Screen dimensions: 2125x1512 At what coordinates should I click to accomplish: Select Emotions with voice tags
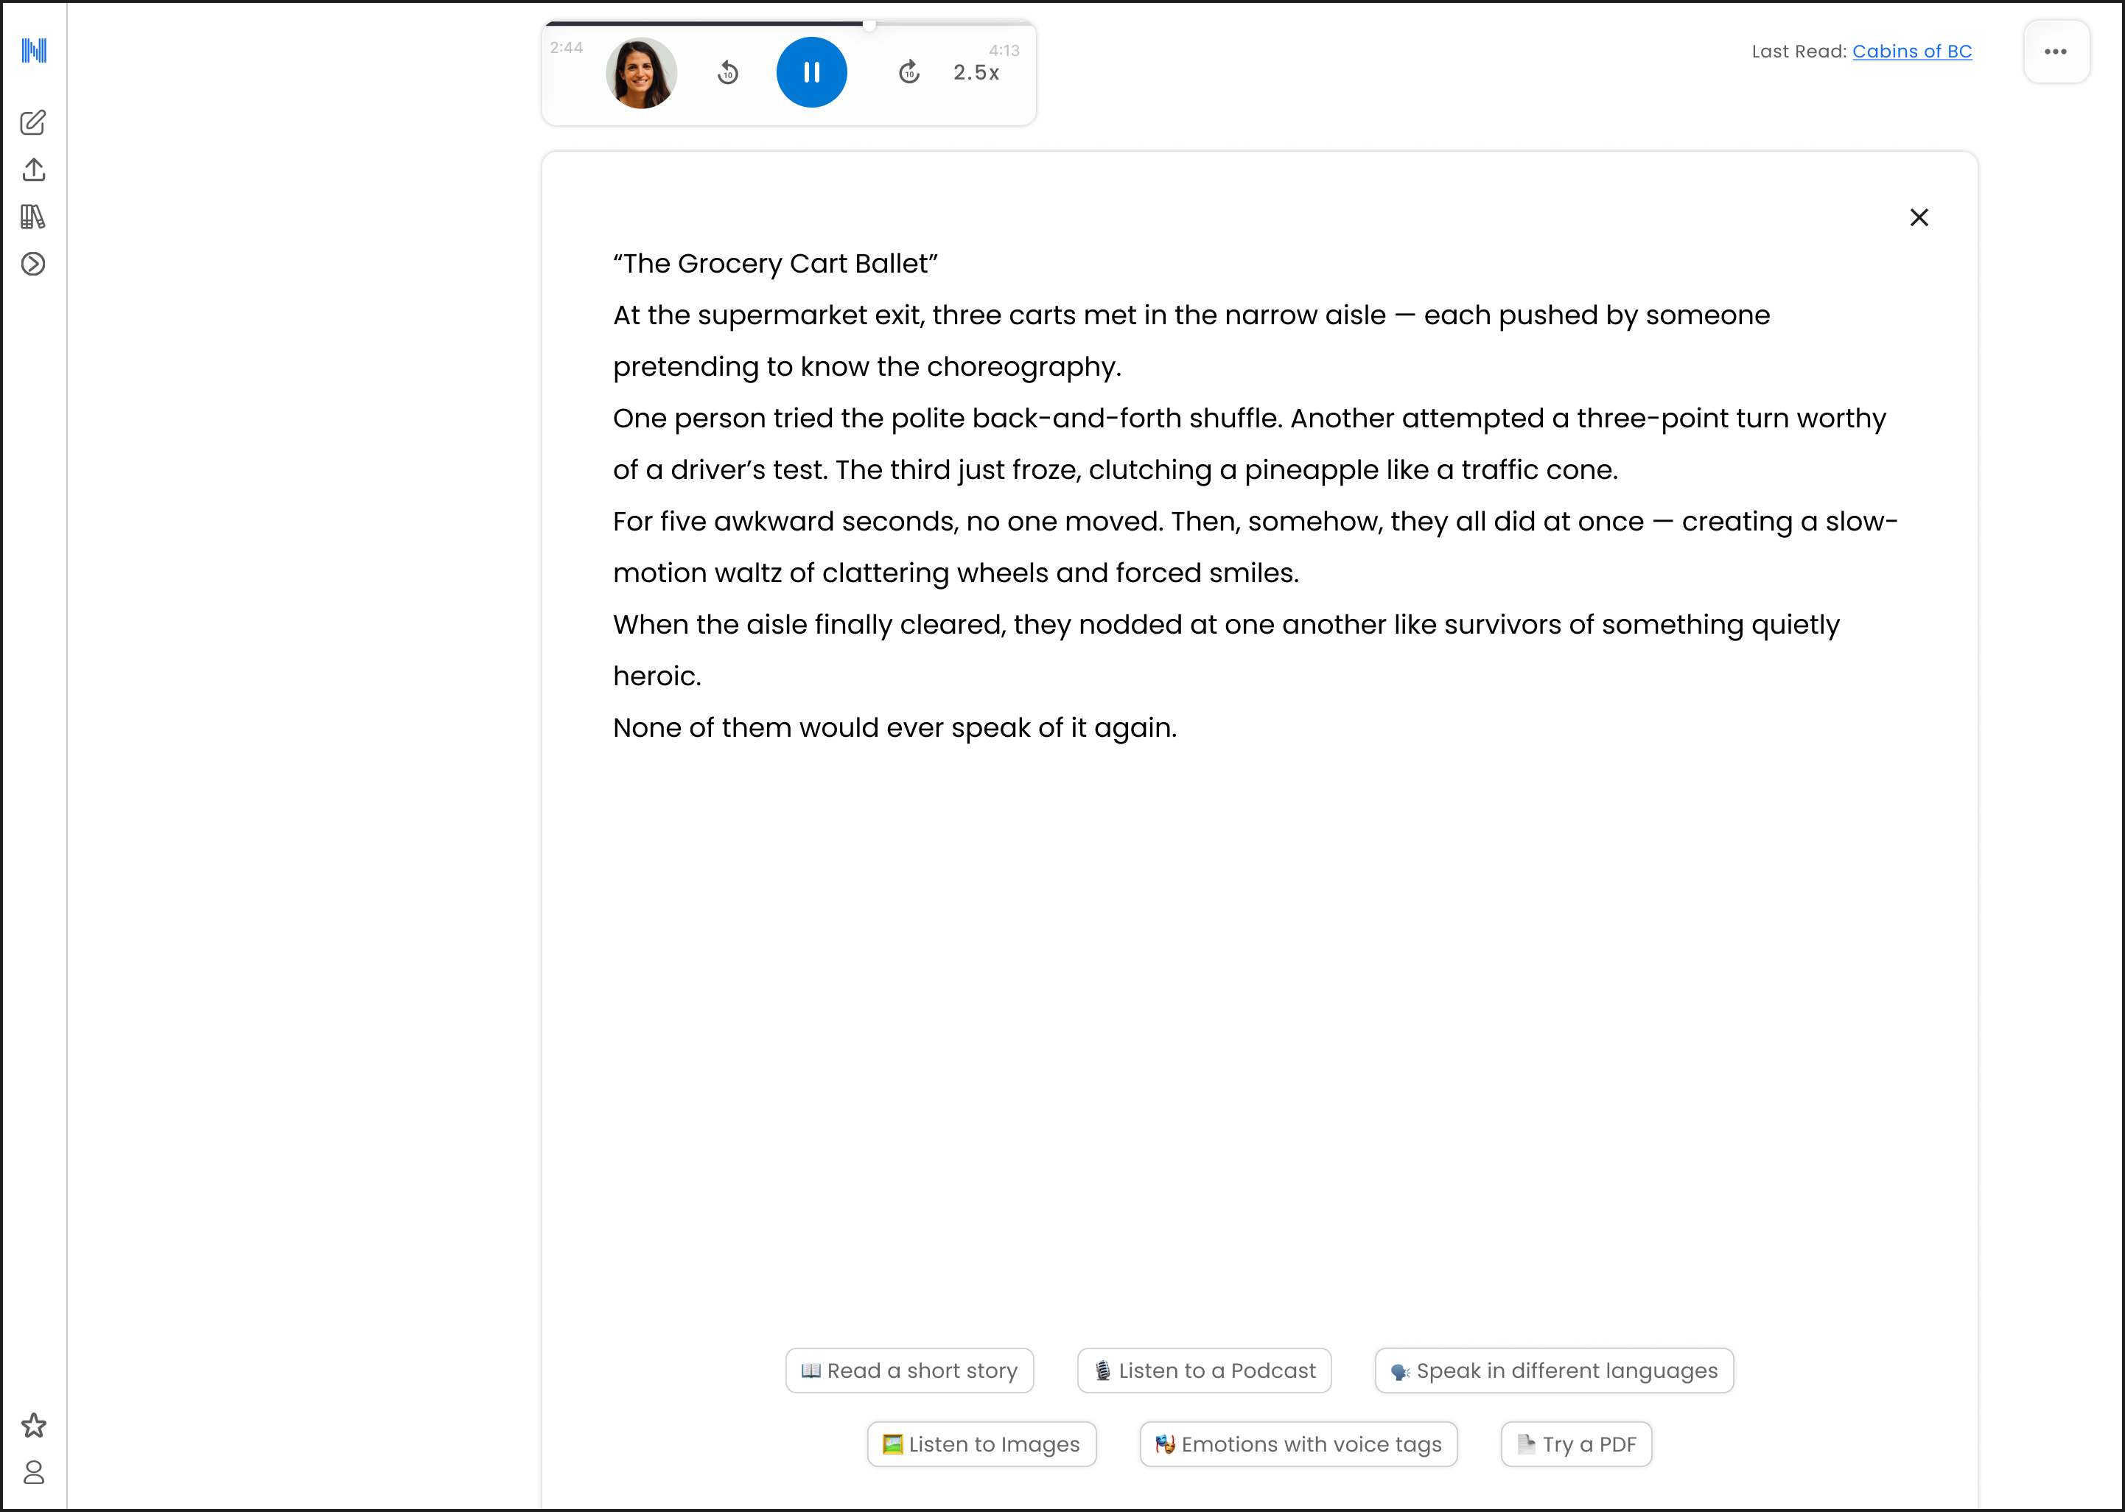point(1298,1444)
